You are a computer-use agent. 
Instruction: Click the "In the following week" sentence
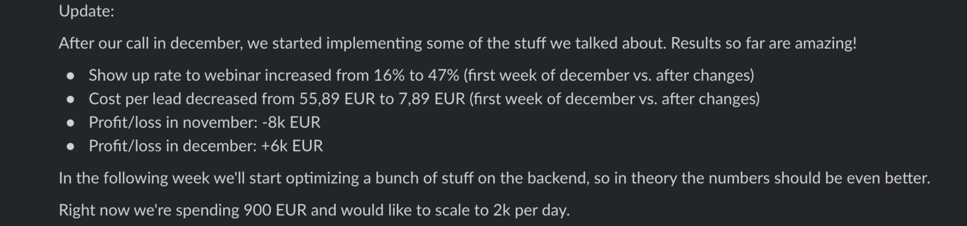pyautogui.click(x=494, y=178)
